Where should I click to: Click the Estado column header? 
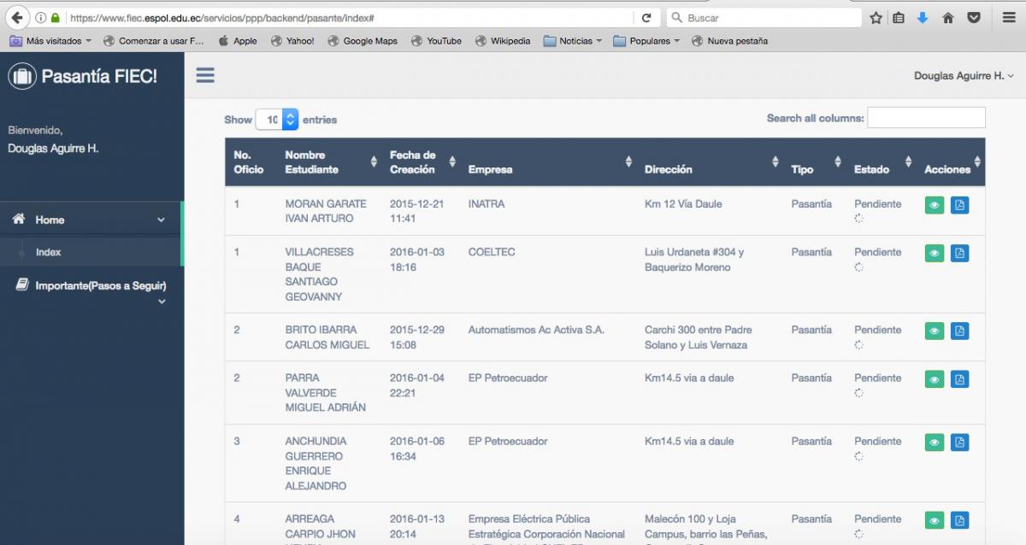882,162
